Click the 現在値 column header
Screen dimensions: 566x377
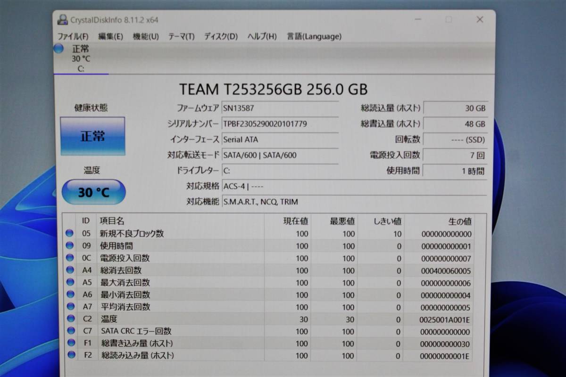coord(287,221)
